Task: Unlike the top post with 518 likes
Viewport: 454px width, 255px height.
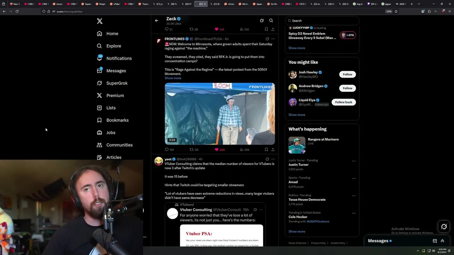Action: point(219,29)
